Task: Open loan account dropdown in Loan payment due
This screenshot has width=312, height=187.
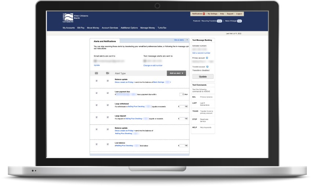Action: click(126, 94)
